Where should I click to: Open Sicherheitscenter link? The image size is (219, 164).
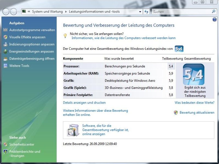pyautogui.click(x=22, y=145)
